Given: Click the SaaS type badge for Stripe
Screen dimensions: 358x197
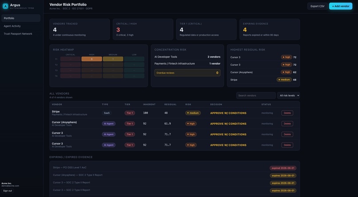Looking at the screenshot, I should click(107, 113).
